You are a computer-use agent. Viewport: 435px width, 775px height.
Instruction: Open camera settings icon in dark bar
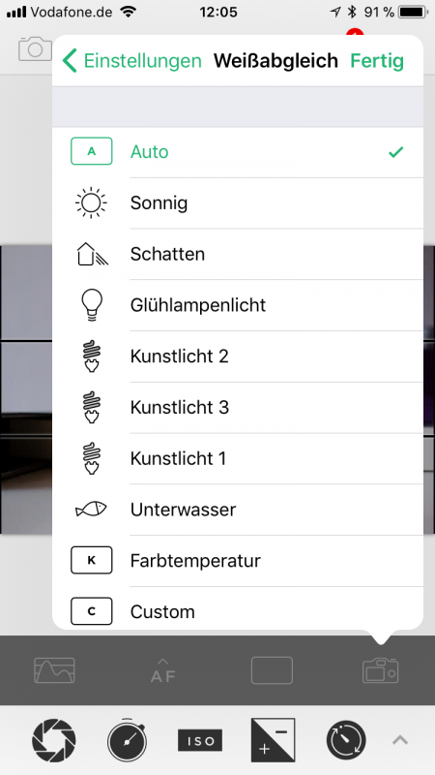pyautogui.click(x=380, y=670)
